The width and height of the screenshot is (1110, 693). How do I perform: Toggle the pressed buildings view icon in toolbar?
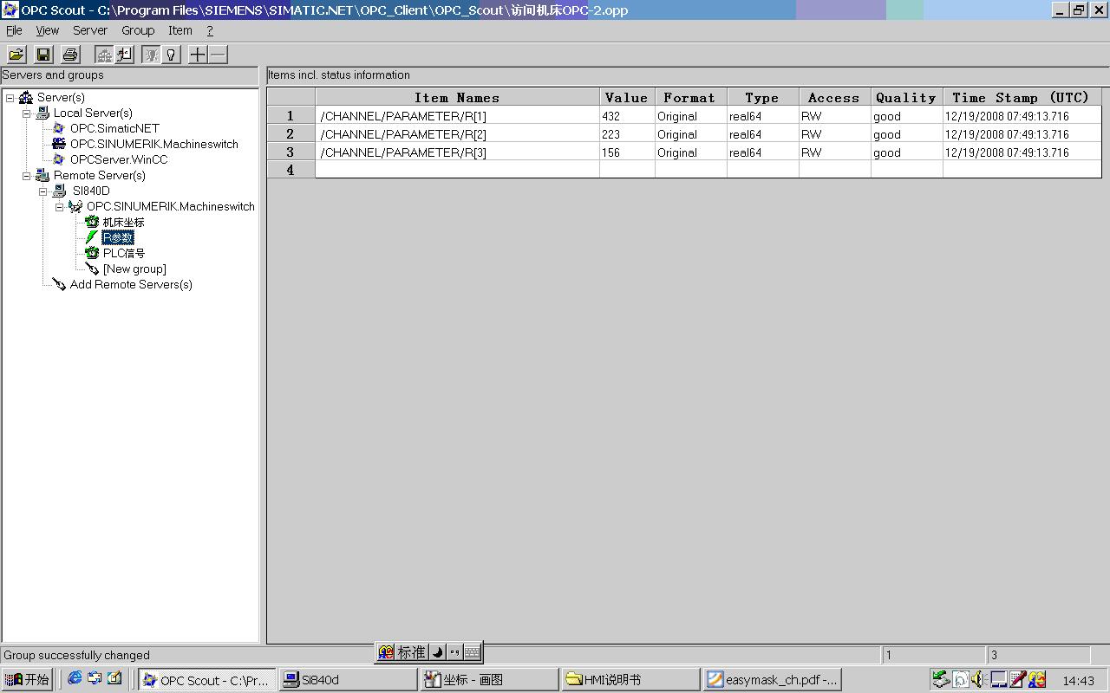[x=104, y=55]
